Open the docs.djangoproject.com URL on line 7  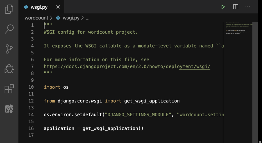(x=127, y=66)
